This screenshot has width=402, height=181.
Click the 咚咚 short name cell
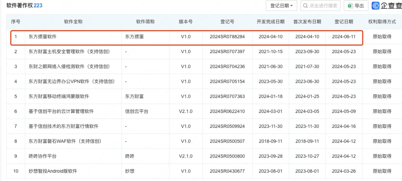(x=130, y=156)
